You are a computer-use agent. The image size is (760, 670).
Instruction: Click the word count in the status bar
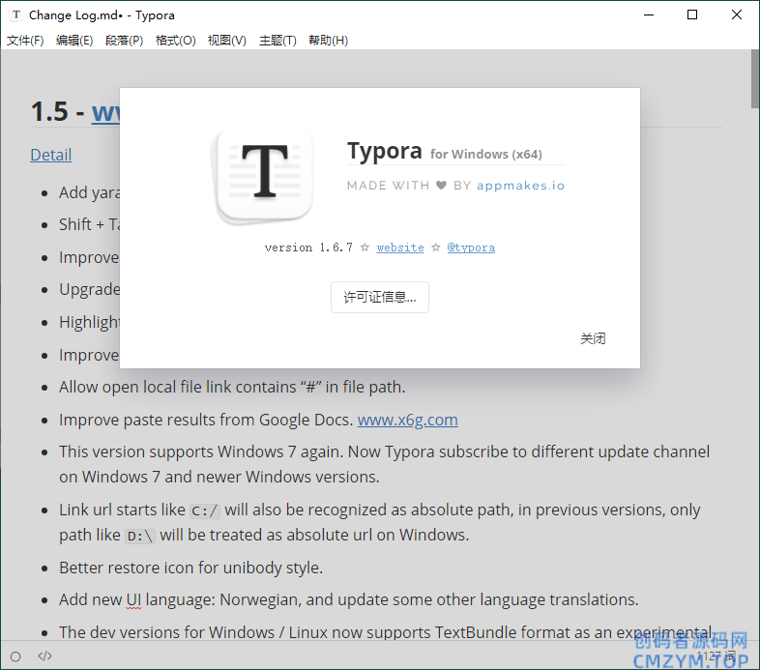tap(716, 656)
